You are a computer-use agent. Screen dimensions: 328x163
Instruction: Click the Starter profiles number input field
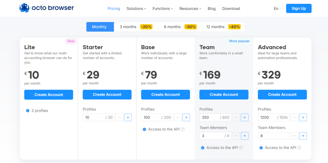[x=93, y=117]
